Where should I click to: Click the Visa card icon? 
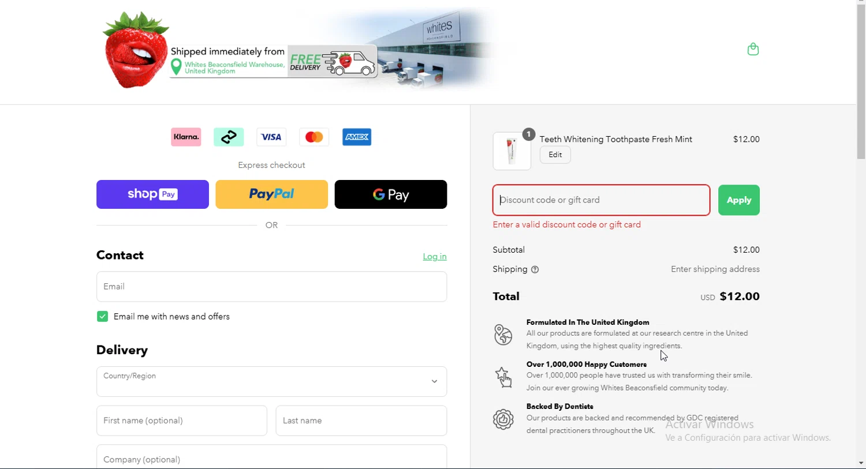271,137
